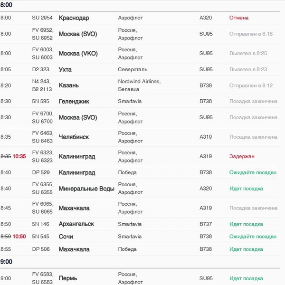This screenshot has width=285, height=285.
Task: Open the Пермь flight FV 6583
Action: pyautogui.click(x=140, y=278)
